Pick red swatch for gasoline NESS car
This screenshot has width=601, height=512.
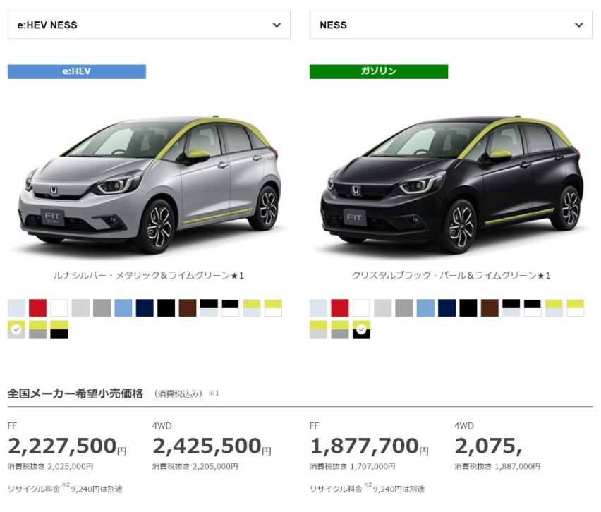tap(340, 308)
